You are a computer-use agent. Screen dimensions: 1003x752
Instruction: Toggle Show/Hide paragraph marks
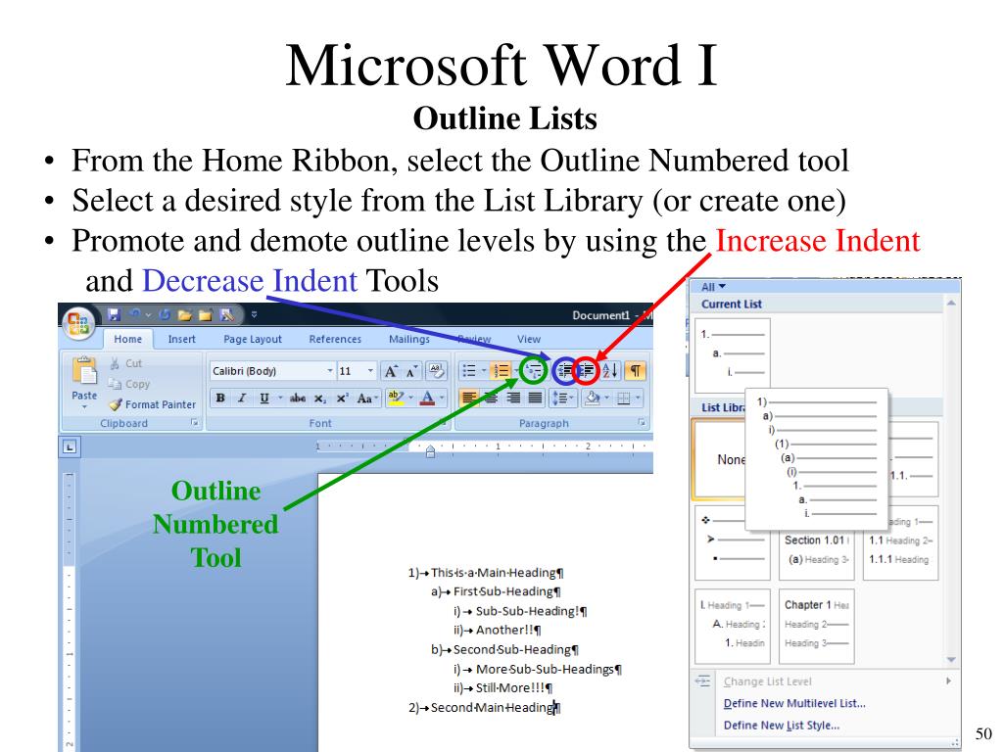pos(635,371)
